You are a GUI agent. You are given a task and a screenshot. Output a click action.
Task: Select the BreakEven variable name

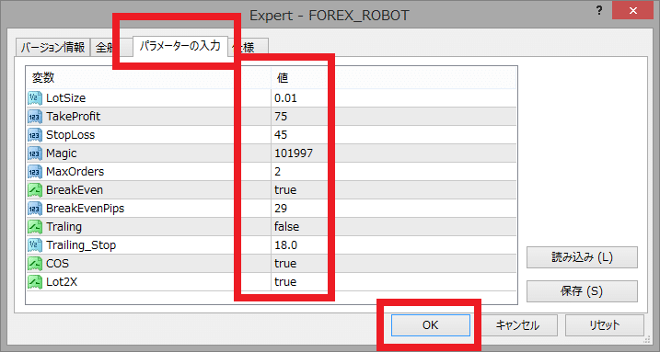coord(75,190)
